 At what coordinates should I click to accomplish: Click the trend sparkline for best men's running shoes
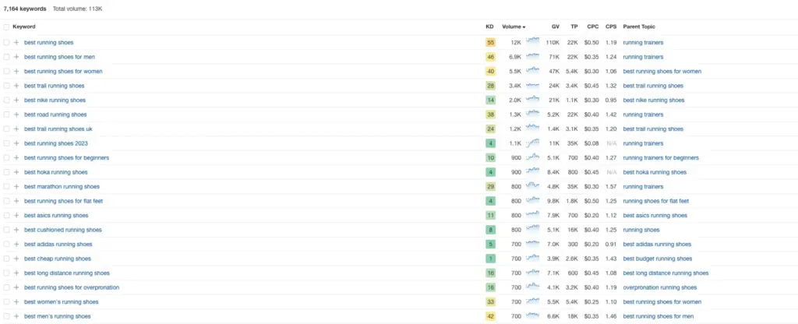[532, 316]
